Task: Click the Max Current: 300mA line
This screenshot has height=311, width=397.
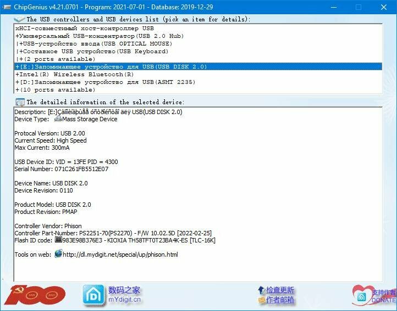Action: 42,148
